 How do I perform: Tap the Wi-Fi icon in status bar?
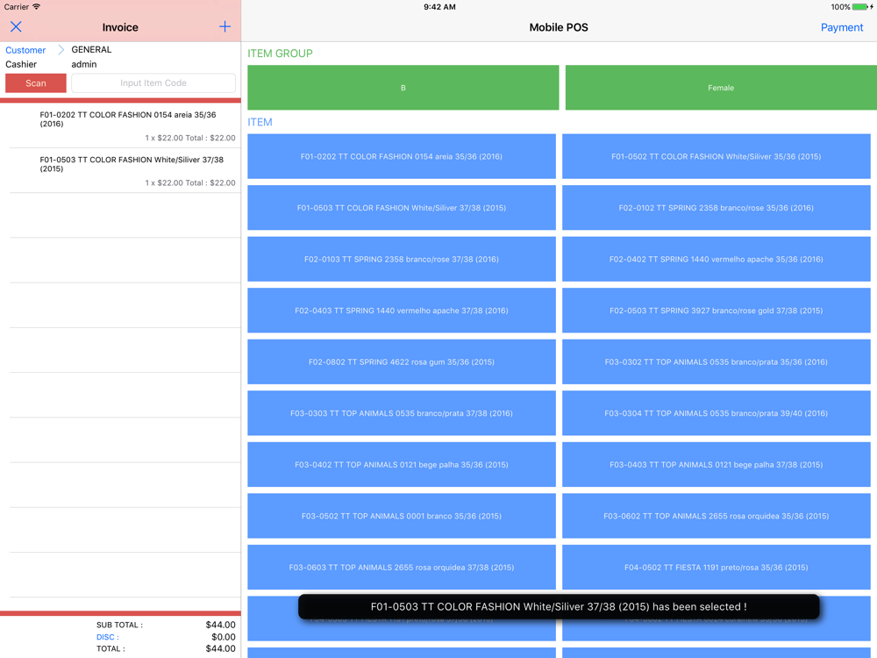[x=36, y=7]
